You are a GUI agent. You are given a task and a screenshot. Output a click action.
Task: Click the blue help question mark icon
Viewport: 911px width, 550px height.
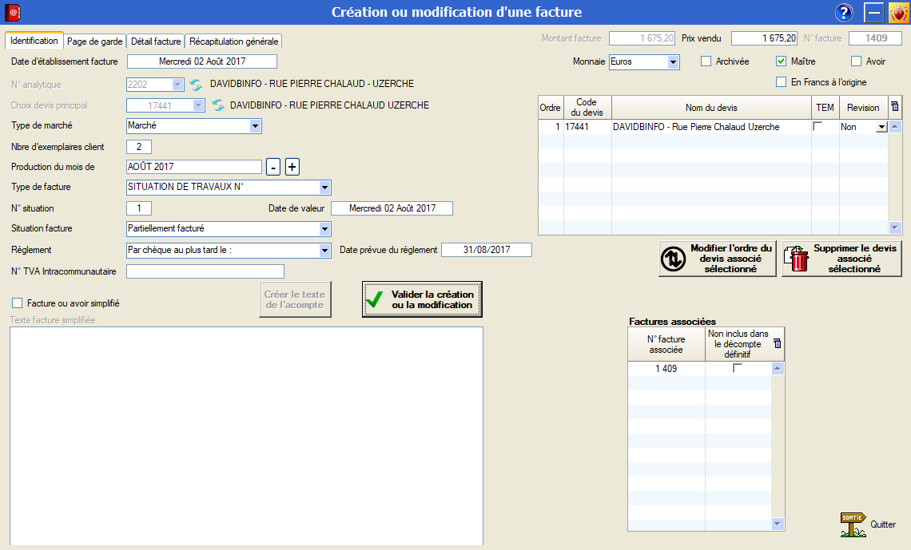click(844, 12)
